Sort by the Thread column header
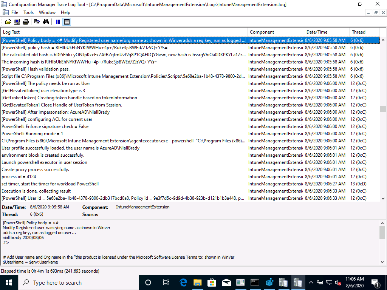 364,32
